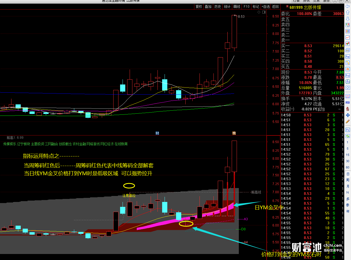Click the 历史 history button

click(x=218, y=7)
